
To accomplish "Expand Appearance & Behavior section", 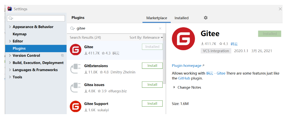I will [10, 27].
